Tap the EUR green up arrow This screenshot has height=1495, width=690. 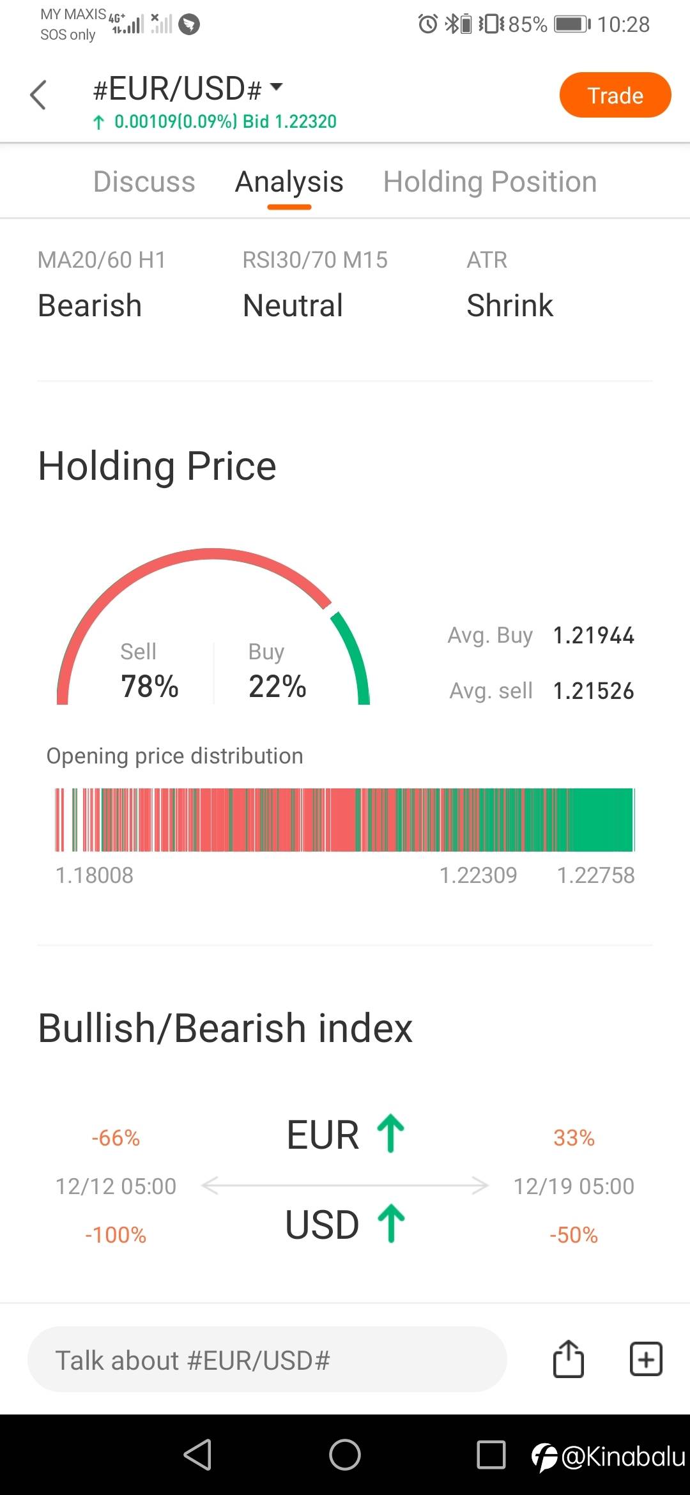(390, 1133)
